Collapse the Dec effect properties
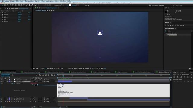 (x=1, y=19)
